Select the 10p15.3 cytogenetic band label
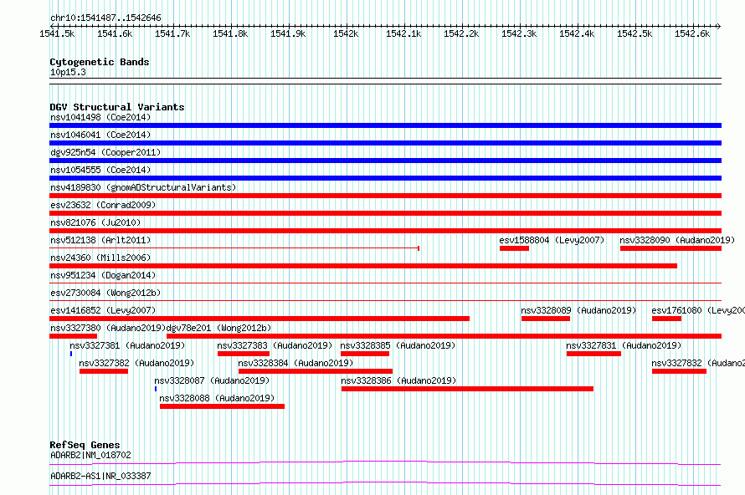 (x=68, y=72)
